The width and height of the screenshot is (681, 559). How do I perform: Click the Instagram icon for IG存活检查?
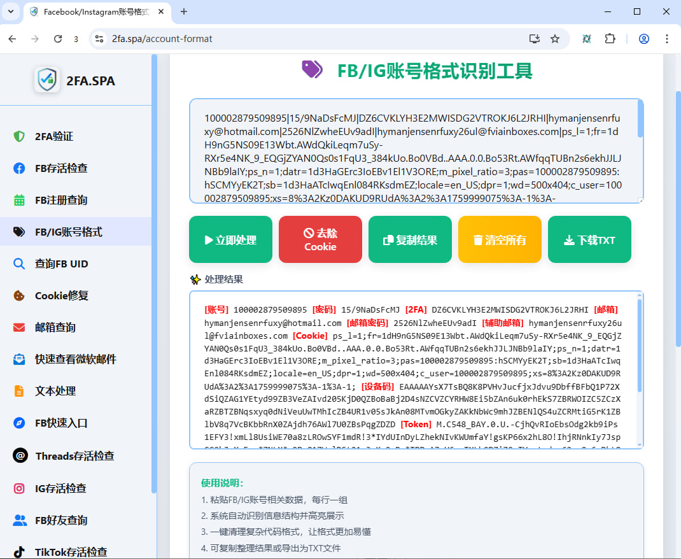tap(19, 488)
